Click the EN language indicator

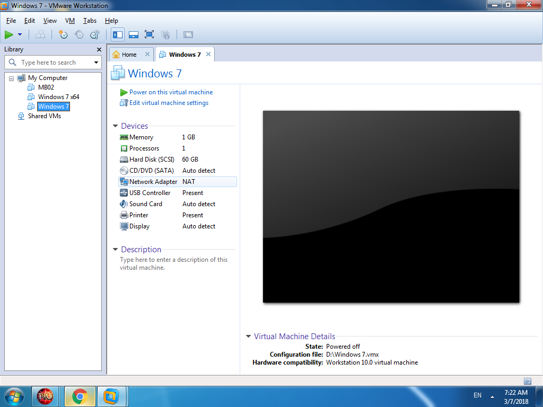[478, 395]
